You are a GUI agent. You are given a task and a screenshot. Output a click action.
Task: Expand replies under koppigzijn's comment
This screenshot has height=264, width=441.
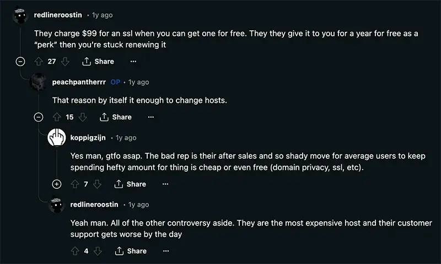[x=57, y=184]
